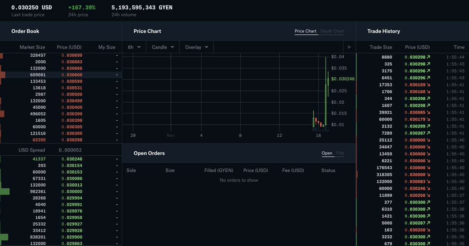
Task: Click the Time column header in Trade History
Action: [459, 47]
